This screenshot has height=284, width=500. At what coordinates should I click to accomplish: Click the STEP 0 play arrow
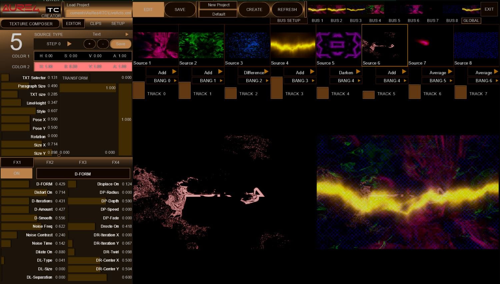click(69, 44)
